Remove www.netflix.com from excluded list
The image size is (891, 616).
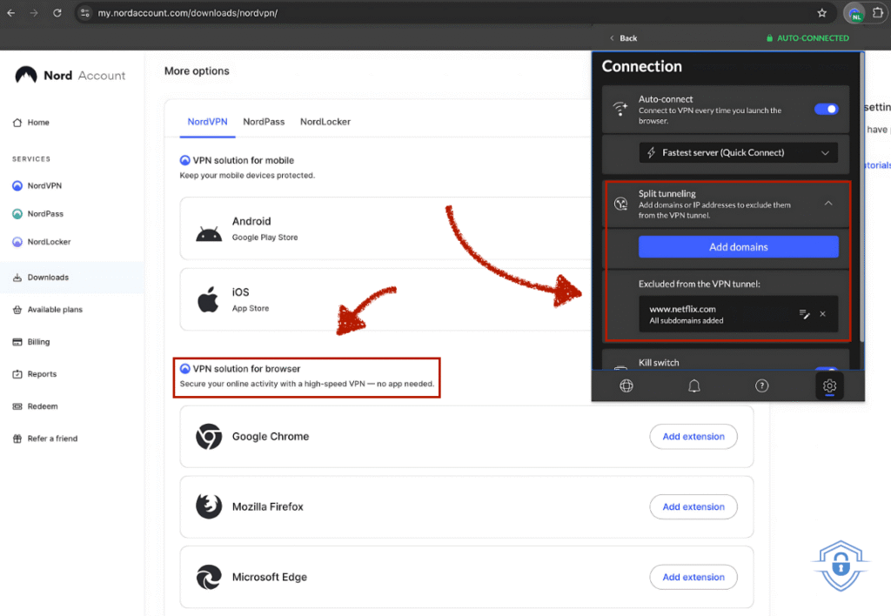[822, 314]
